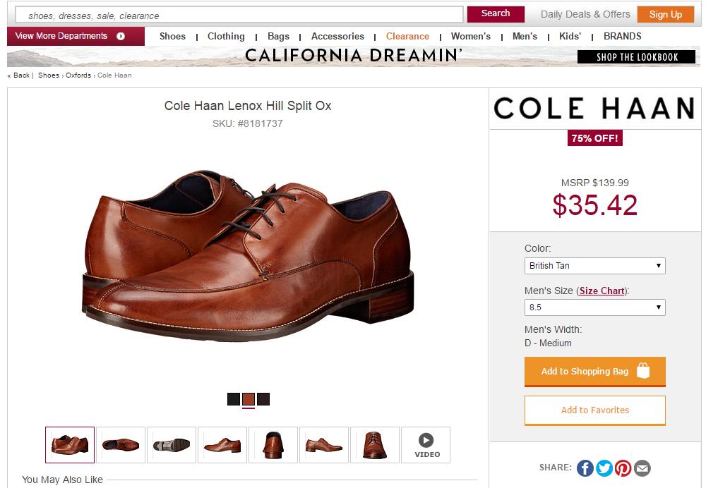Screen dimensions: 706x488
Task: Play the product video
Action: 426,445
